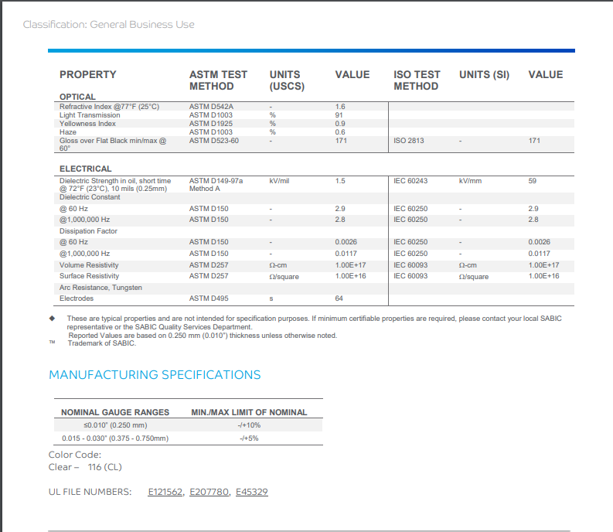Click the E45329 UL file link
The image size is (613, 532).
[251, 492]
